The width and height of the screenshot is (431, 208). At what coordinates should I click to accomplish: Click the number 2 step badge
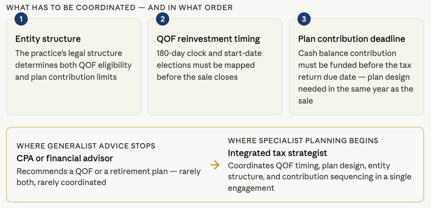tap(163, 19)
